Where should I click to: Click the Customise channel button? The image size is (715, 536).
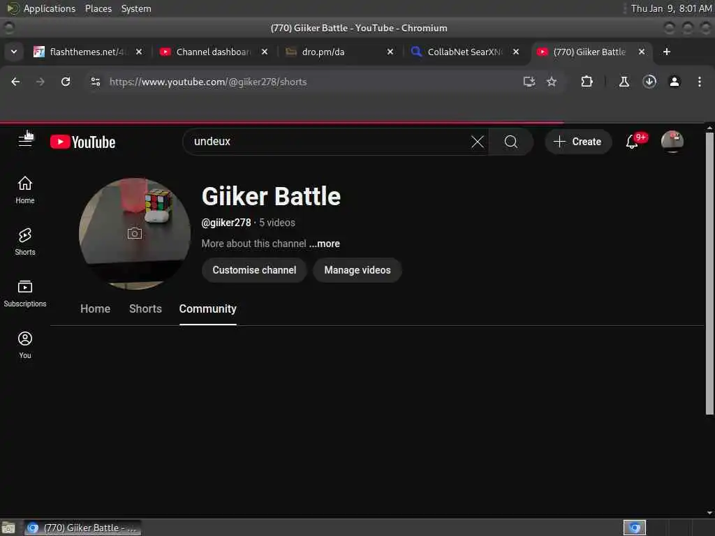pos(254,270)
